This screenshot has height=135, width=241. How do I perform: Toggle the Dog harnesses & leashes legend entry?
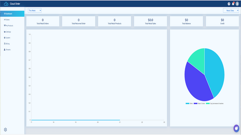point(215,103)
